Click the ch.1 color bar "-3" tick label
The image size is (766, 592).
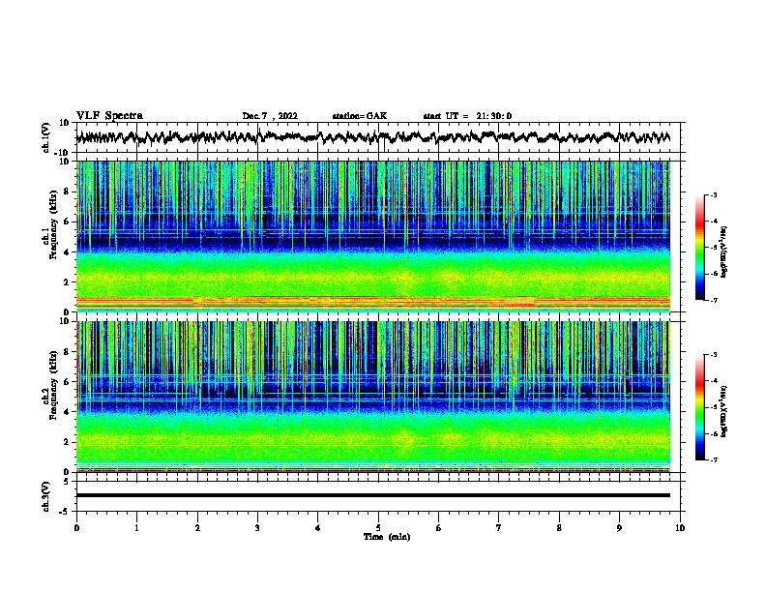pyautogui.click(x=714, y=194)
